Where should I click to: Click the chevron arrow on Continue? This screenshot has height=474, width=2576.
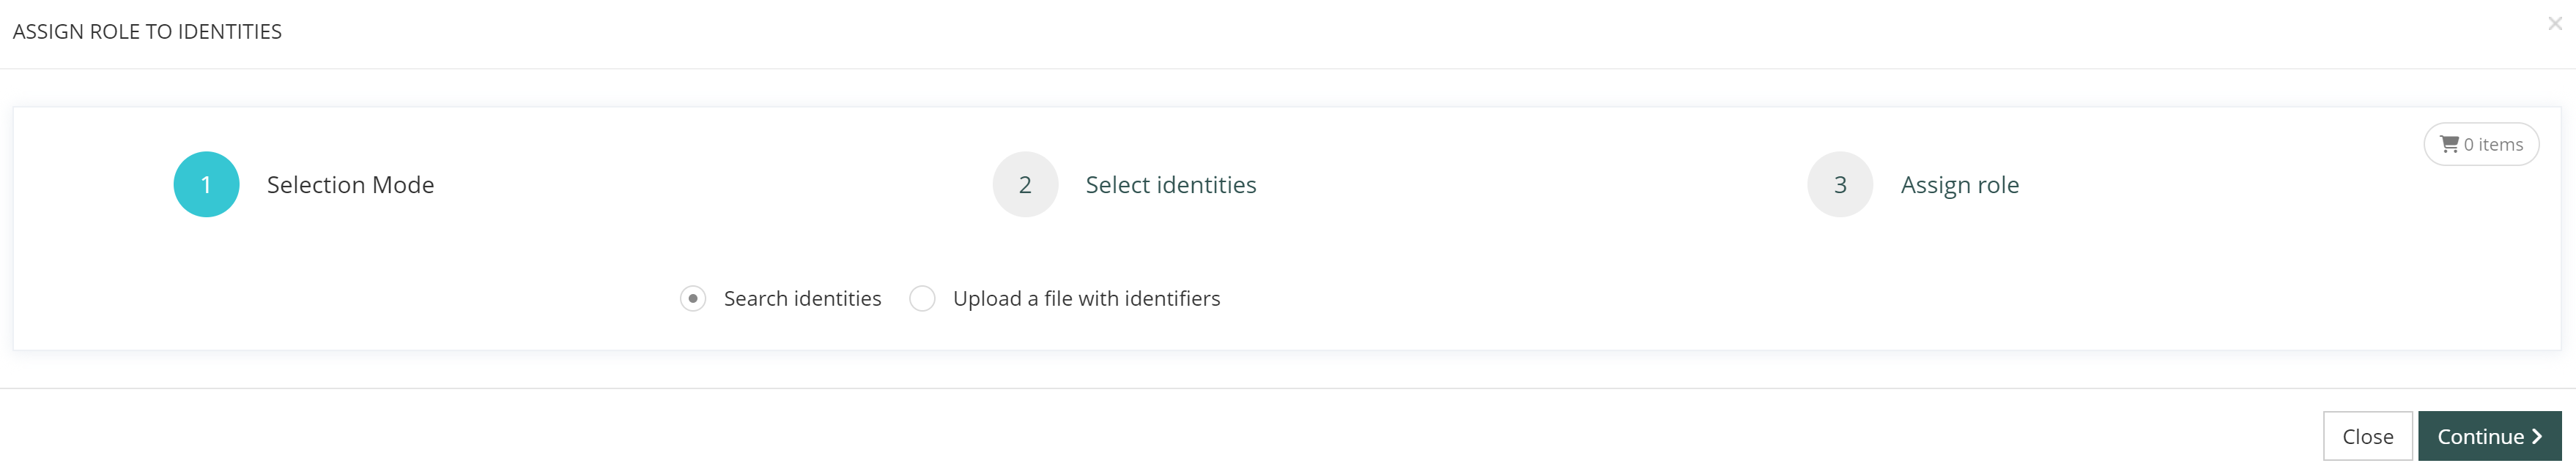coord(2537,436)
